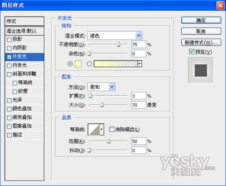Open the contour picker dropdown arrow
This screenshot has width=226, height=186.
(102, 129)
